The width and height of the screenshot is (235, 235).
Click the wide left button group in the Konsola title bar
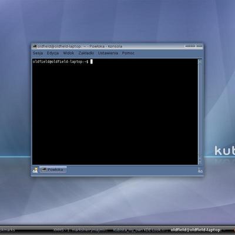pyautogui.click(x=190, y=46)
